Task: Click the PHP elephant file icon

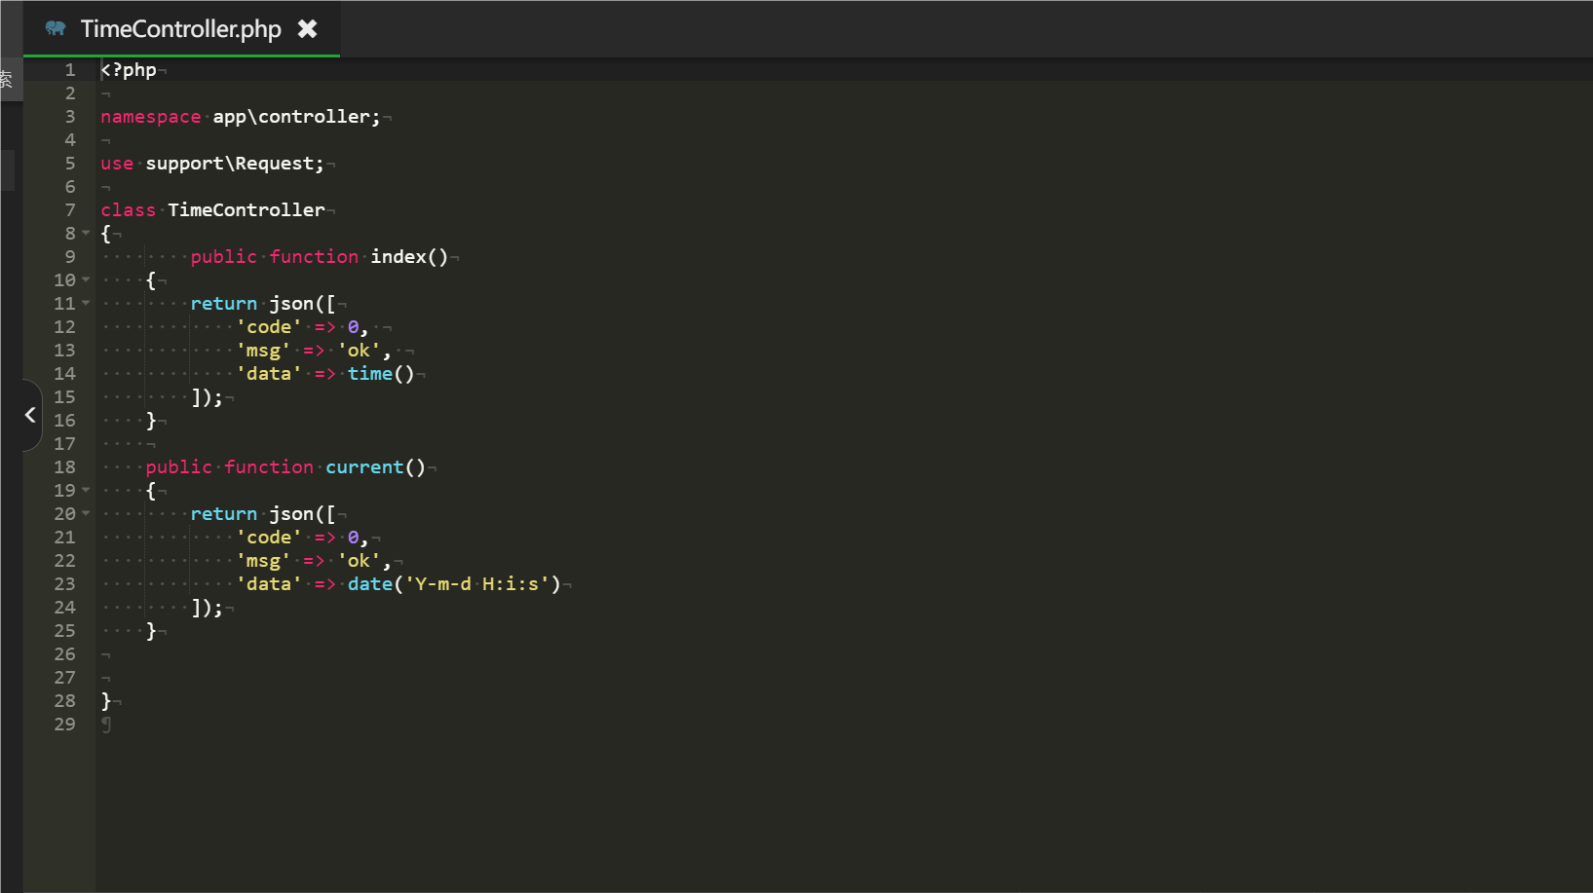Action: pos(56,29)
